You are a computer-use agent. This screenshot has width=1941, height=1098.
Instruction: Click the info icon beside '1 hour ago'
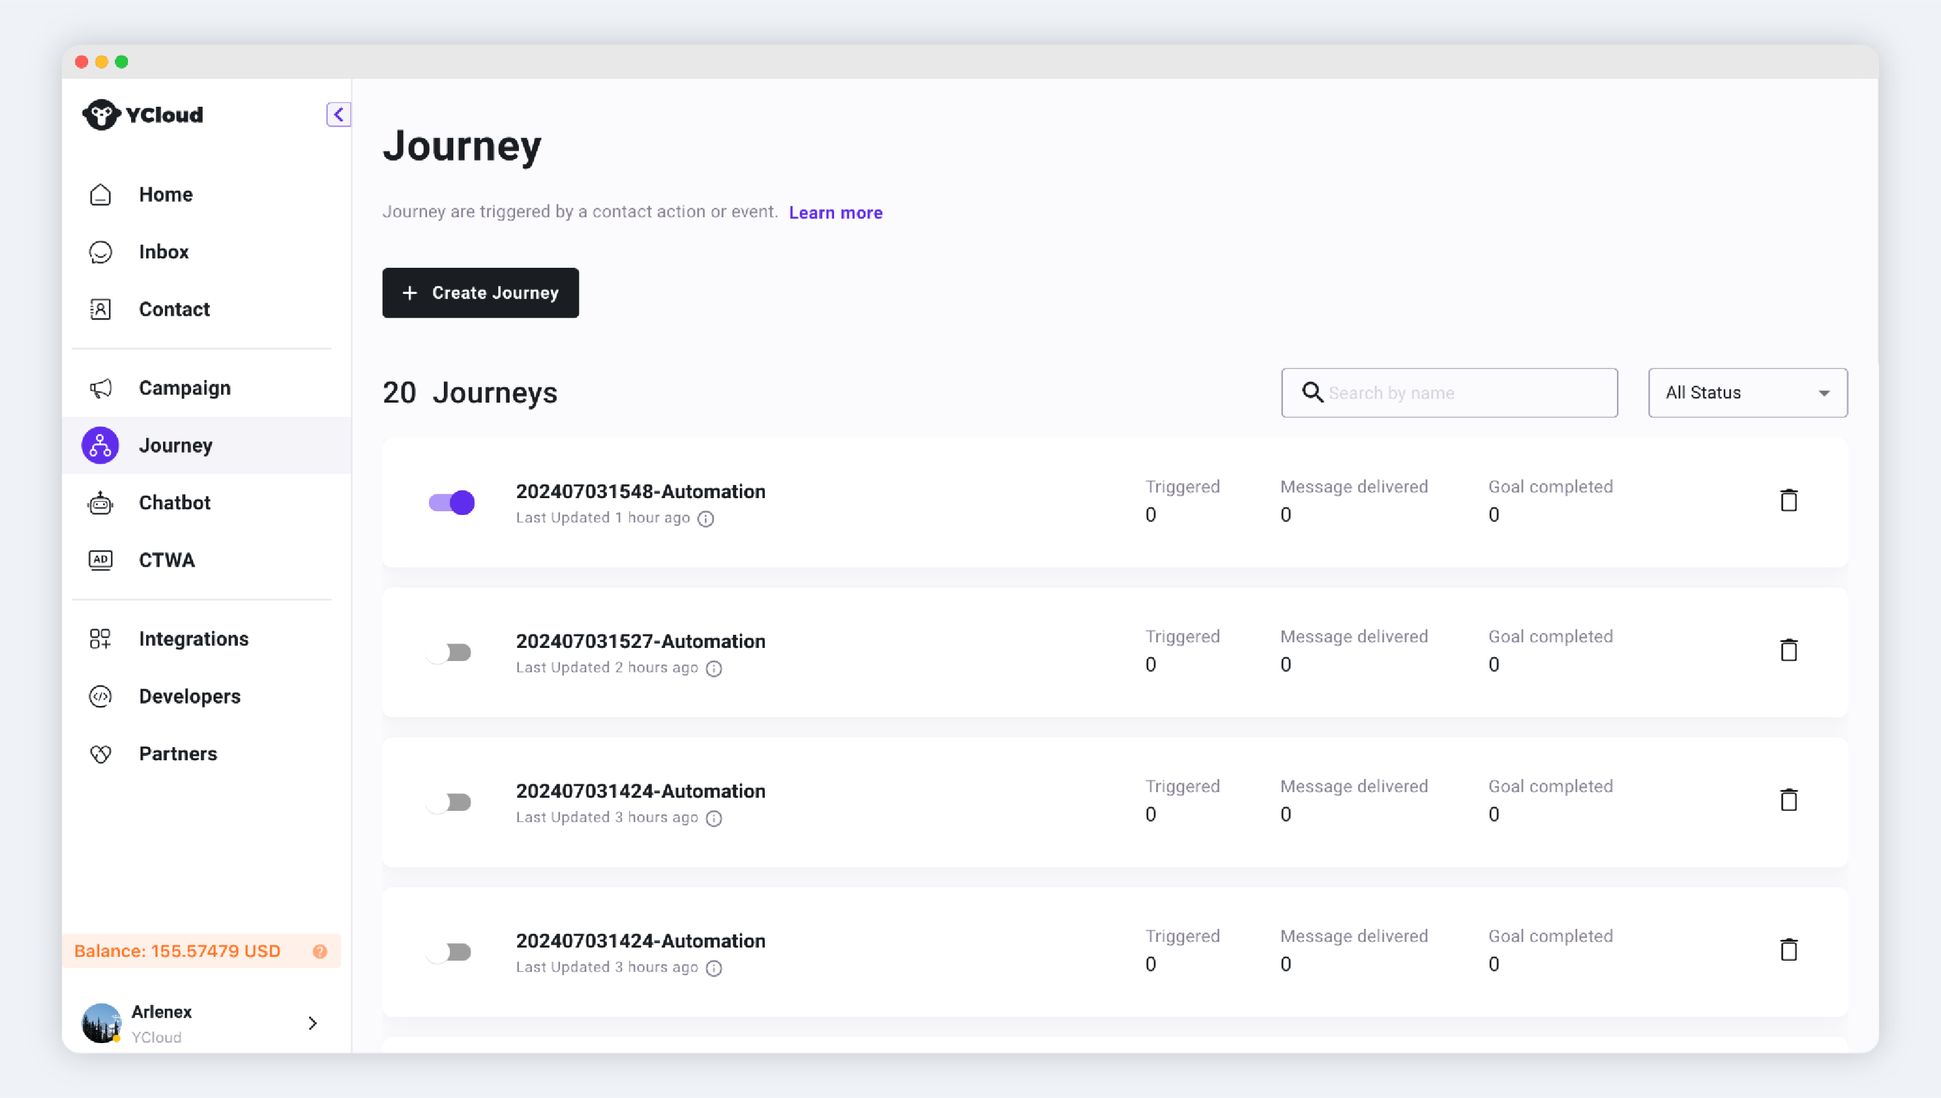(x=705, y=519)
